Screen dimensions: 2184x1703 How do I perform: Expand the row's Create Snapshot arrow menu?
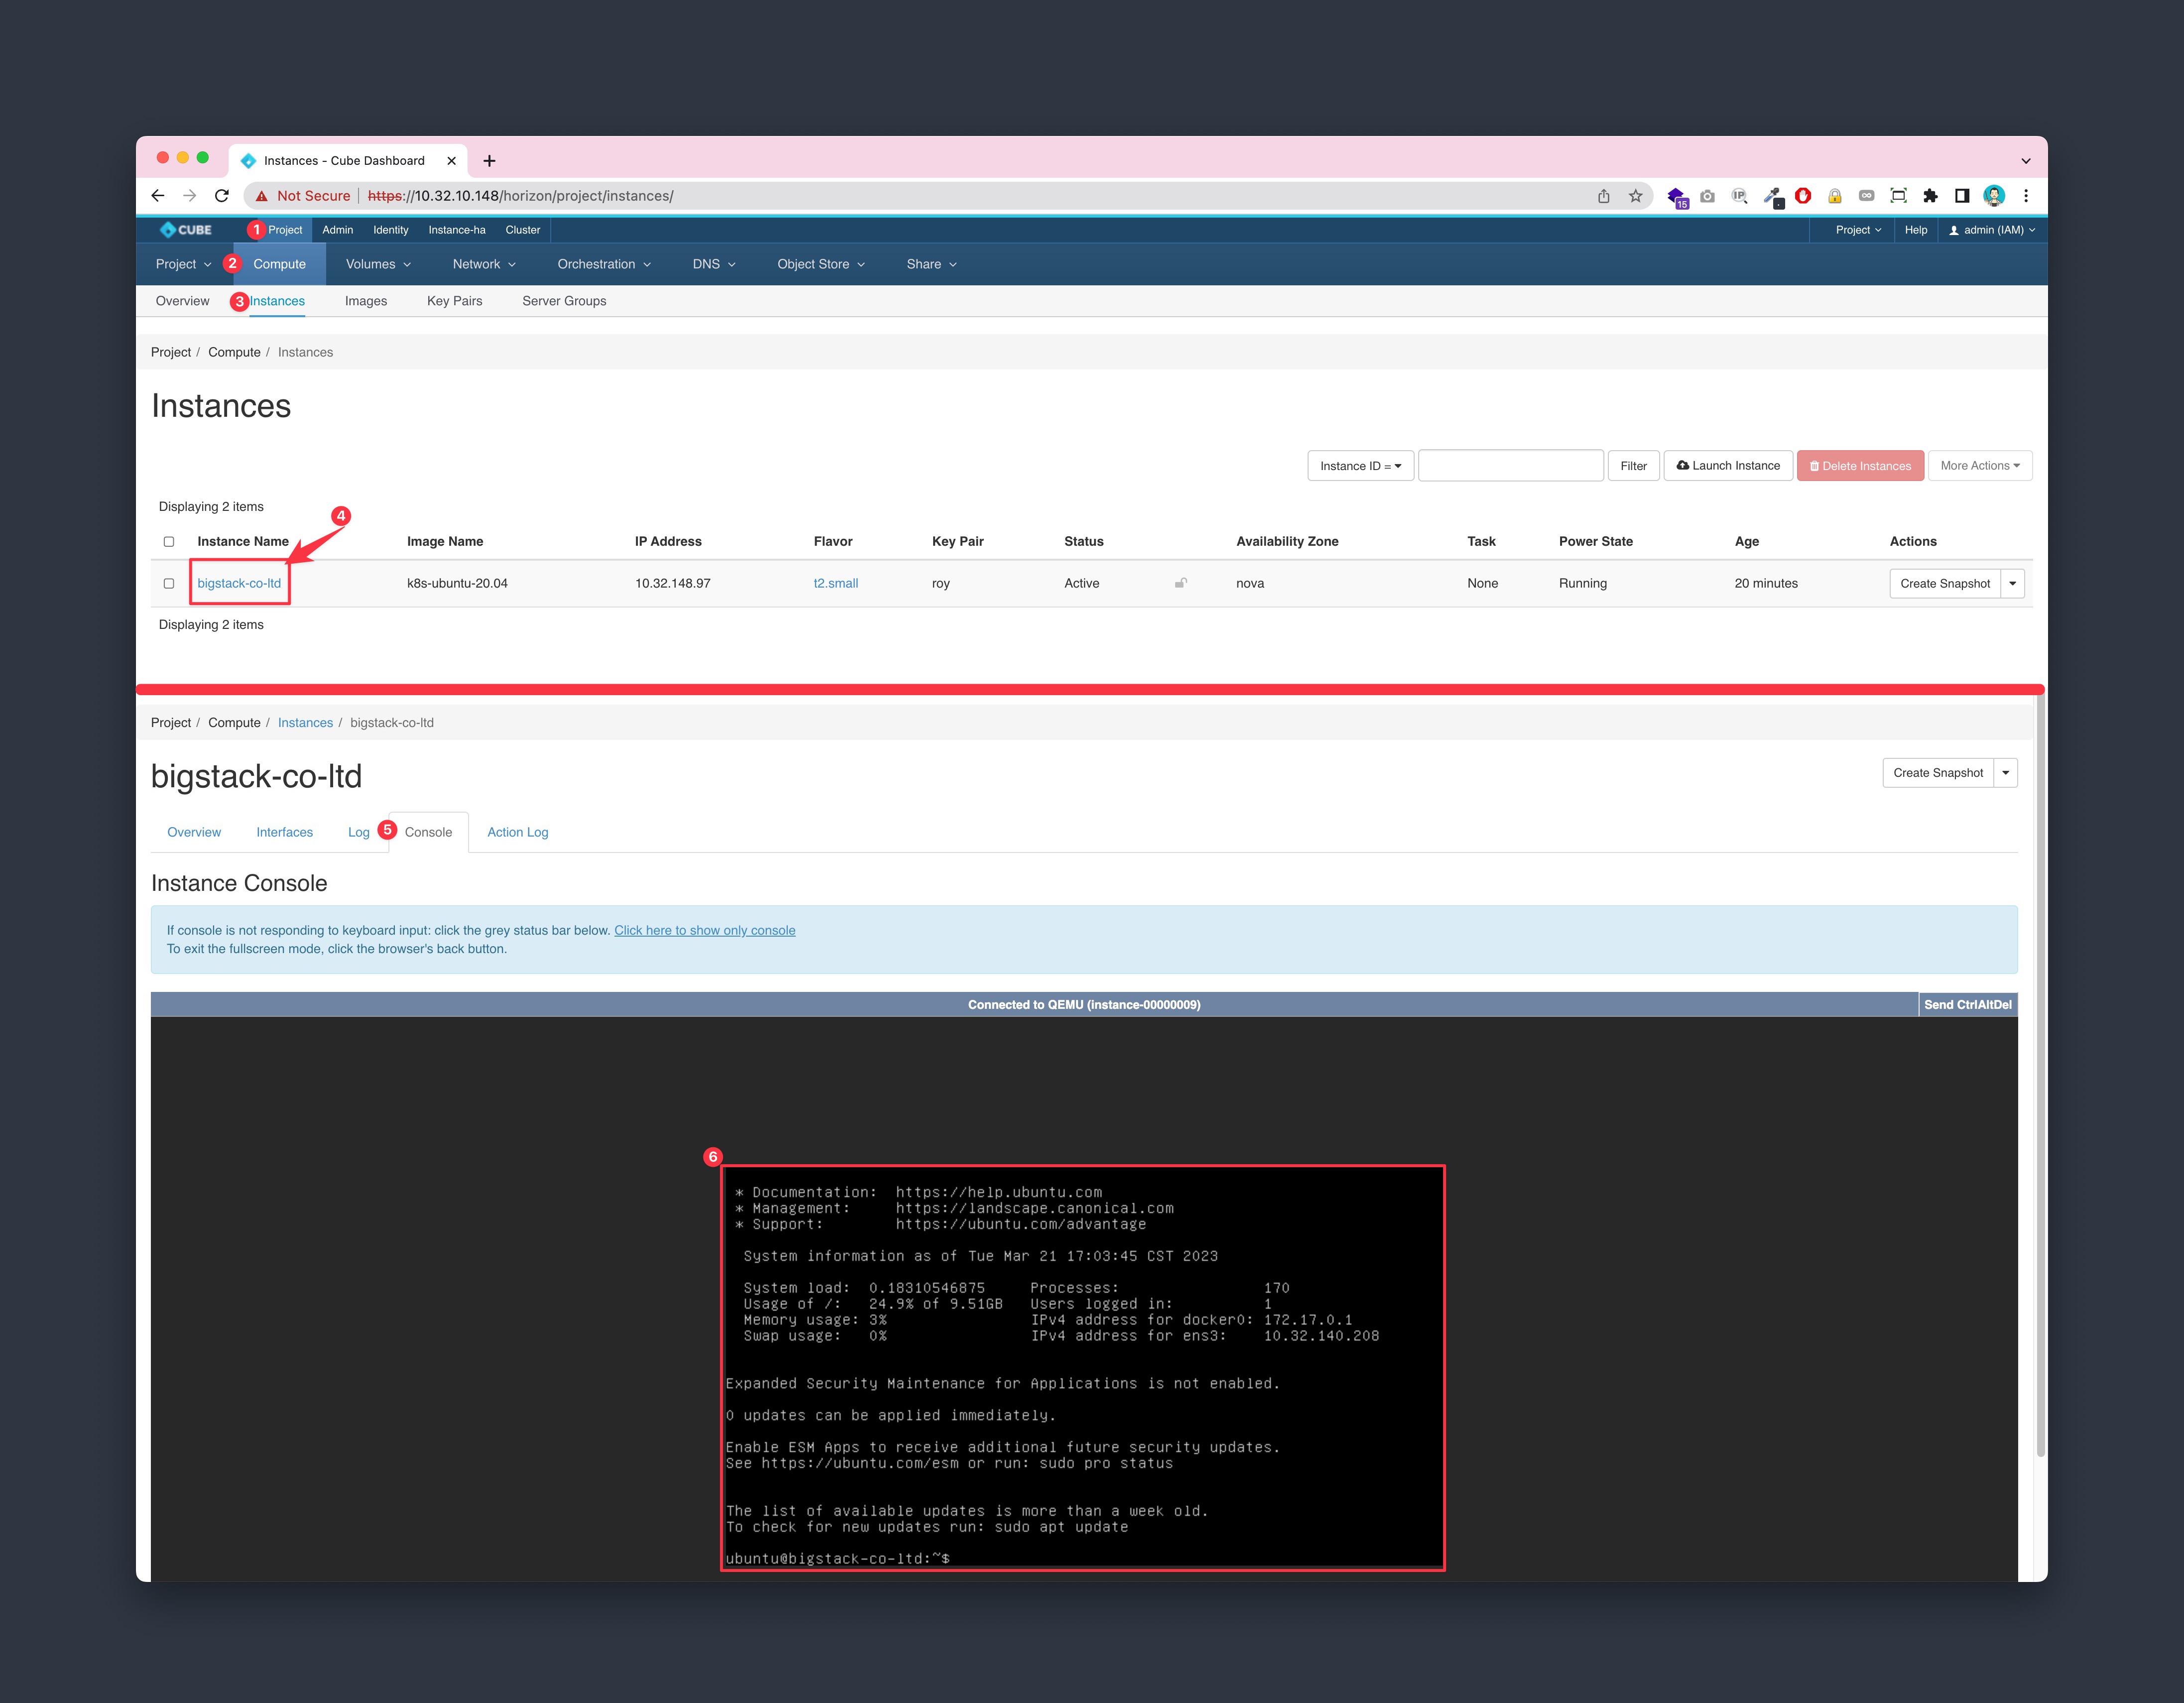pyautogui.click(x=2012, y=584)
